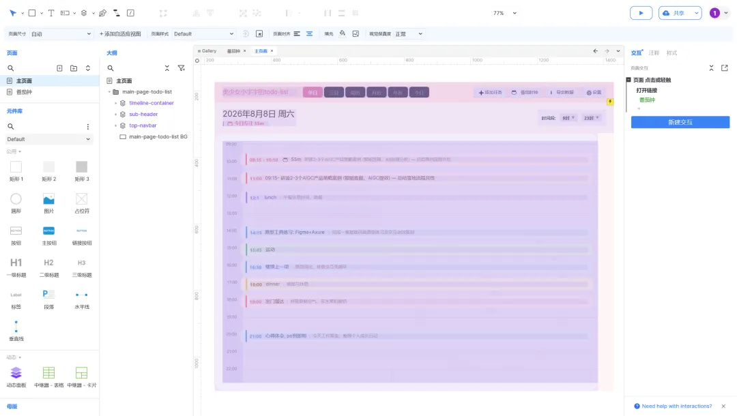Expand the sub-header item
737x416 pixels.
coord(115,115)
